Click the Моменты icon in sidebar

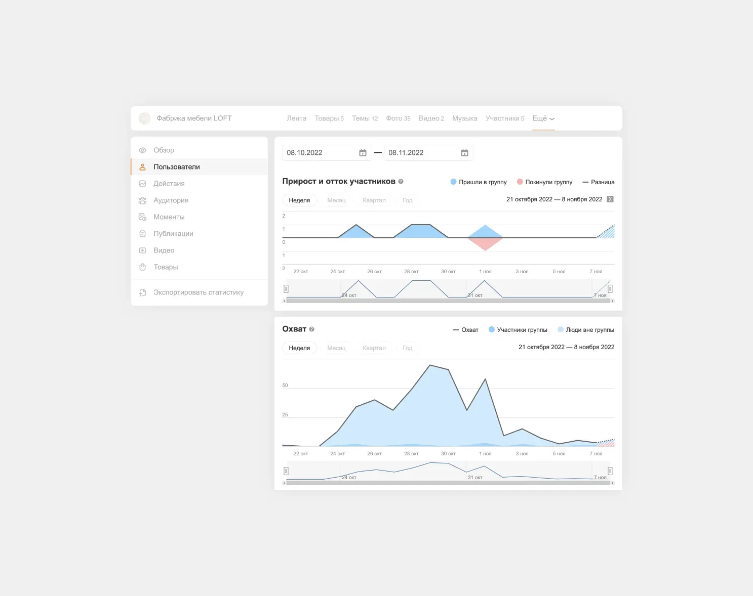click(143, 217)
